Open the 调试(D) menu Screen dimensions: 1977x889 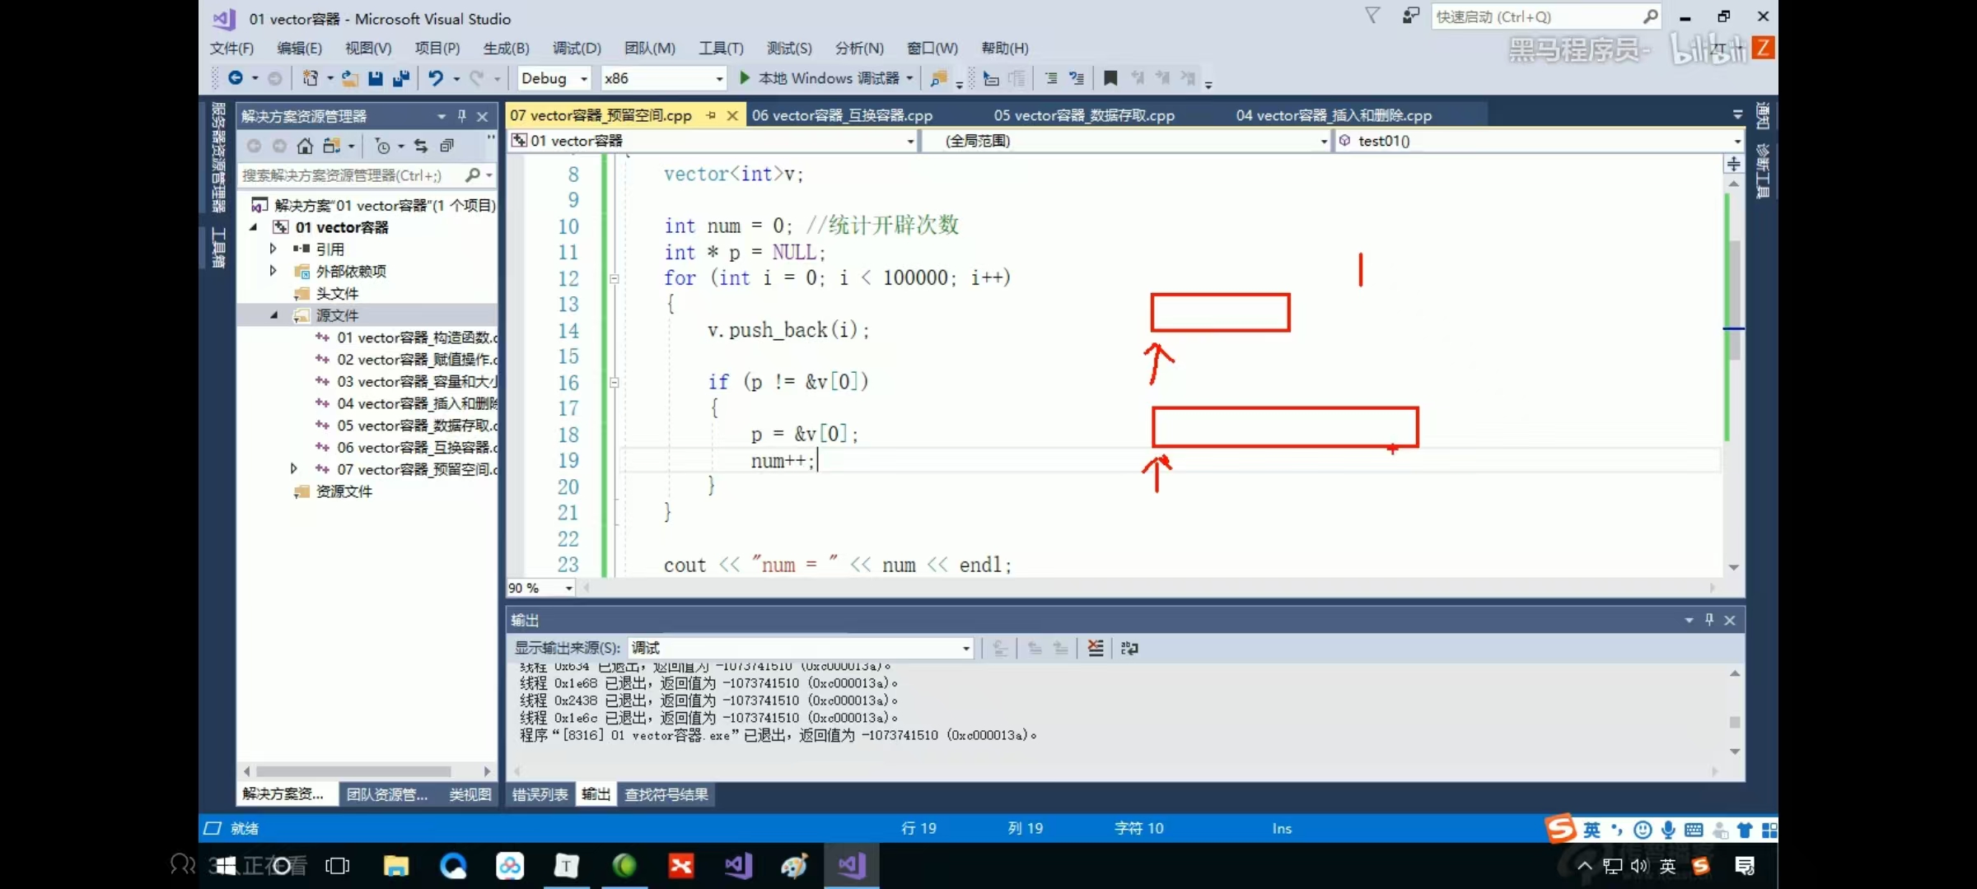coord(576,48)
